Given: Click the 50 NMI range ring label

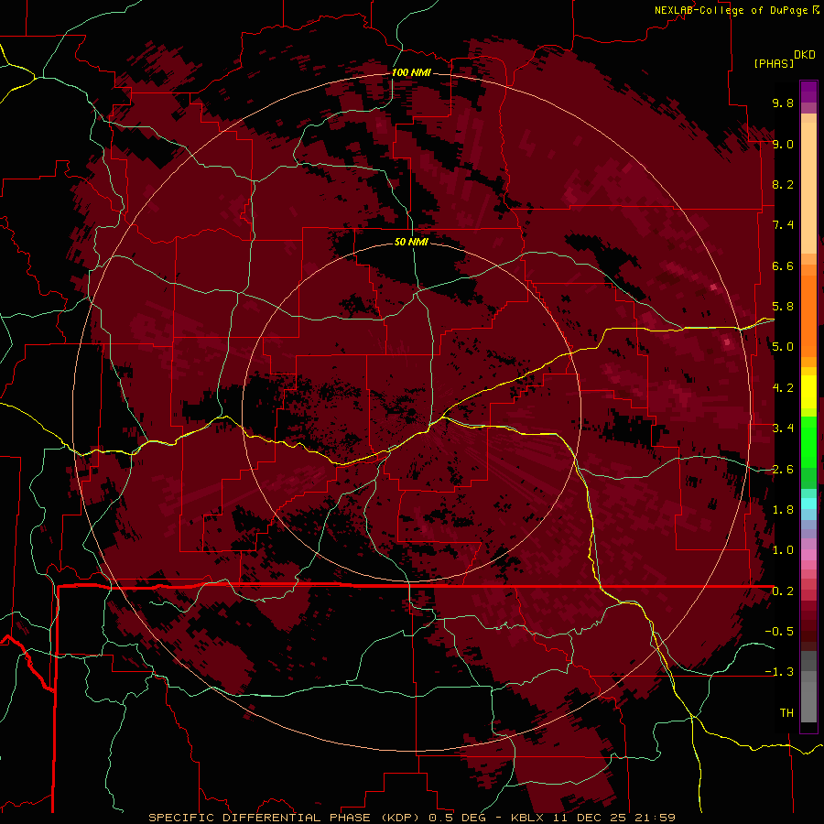Looking at the screenshot, I should point(411,242).
